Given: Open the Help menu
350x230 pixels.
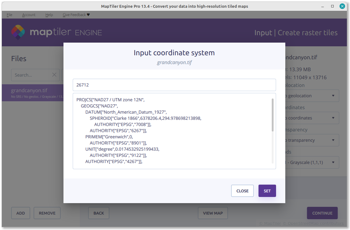Looking at the screenshot, I should tap(49, 15).
